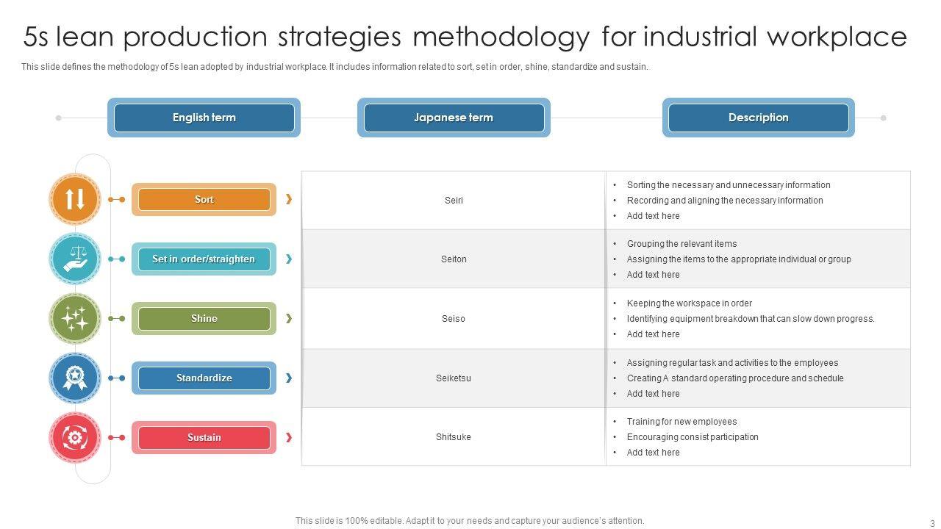Click the orange Sort label button
941x529 pixels.
[204, 199]
